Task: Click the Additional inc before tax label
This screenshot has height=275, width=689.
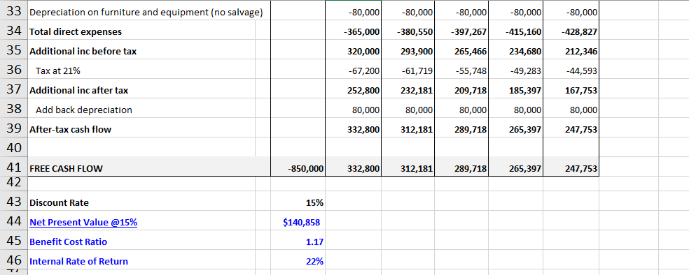Action: (x=83, y=51)
